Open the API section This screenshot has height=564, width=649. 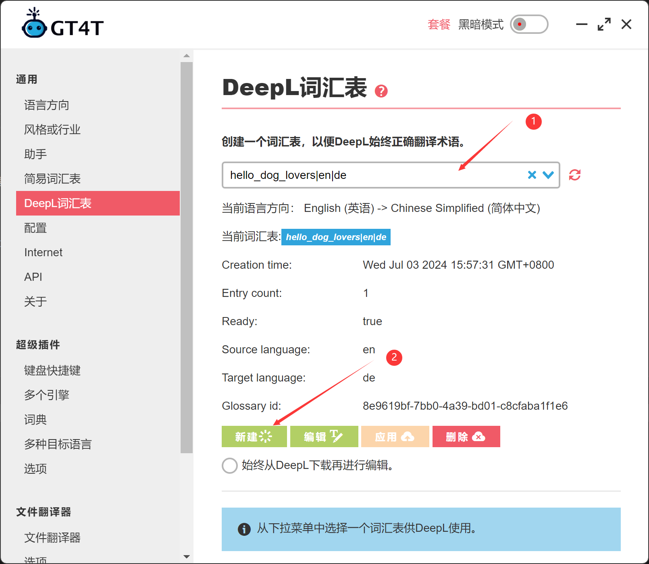click(x=33, y=276)
